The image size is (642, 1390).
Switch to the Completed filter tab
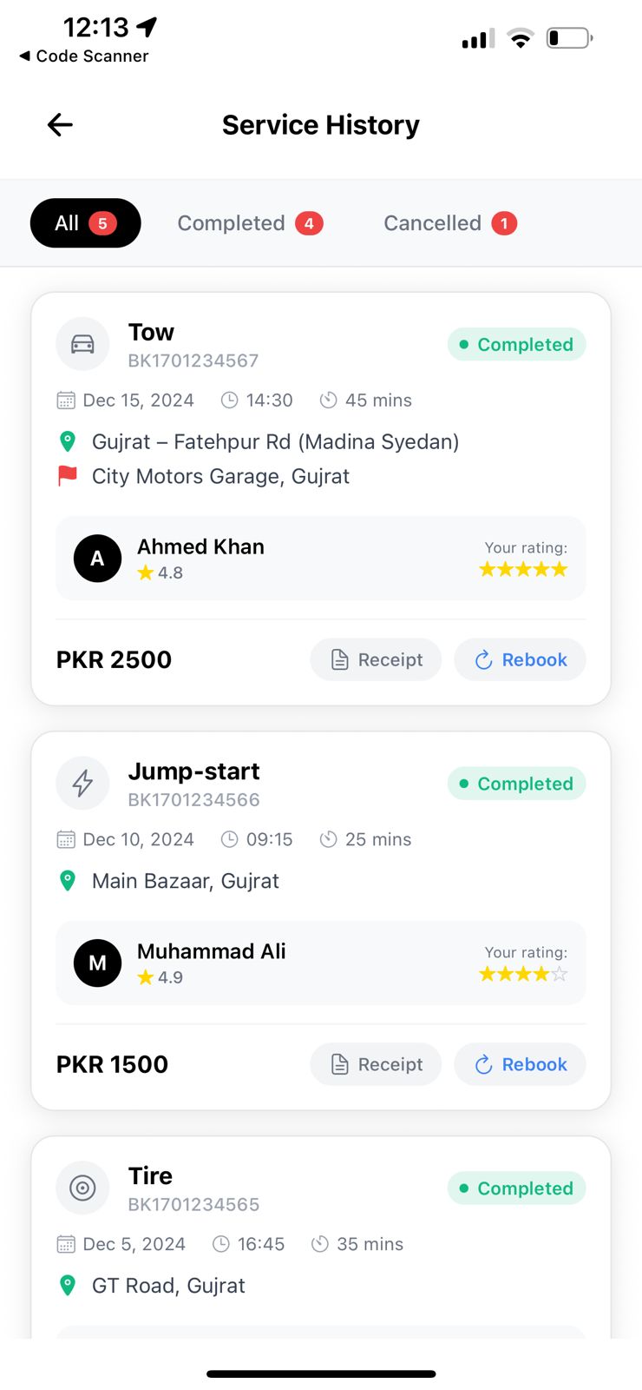(250, 223)
